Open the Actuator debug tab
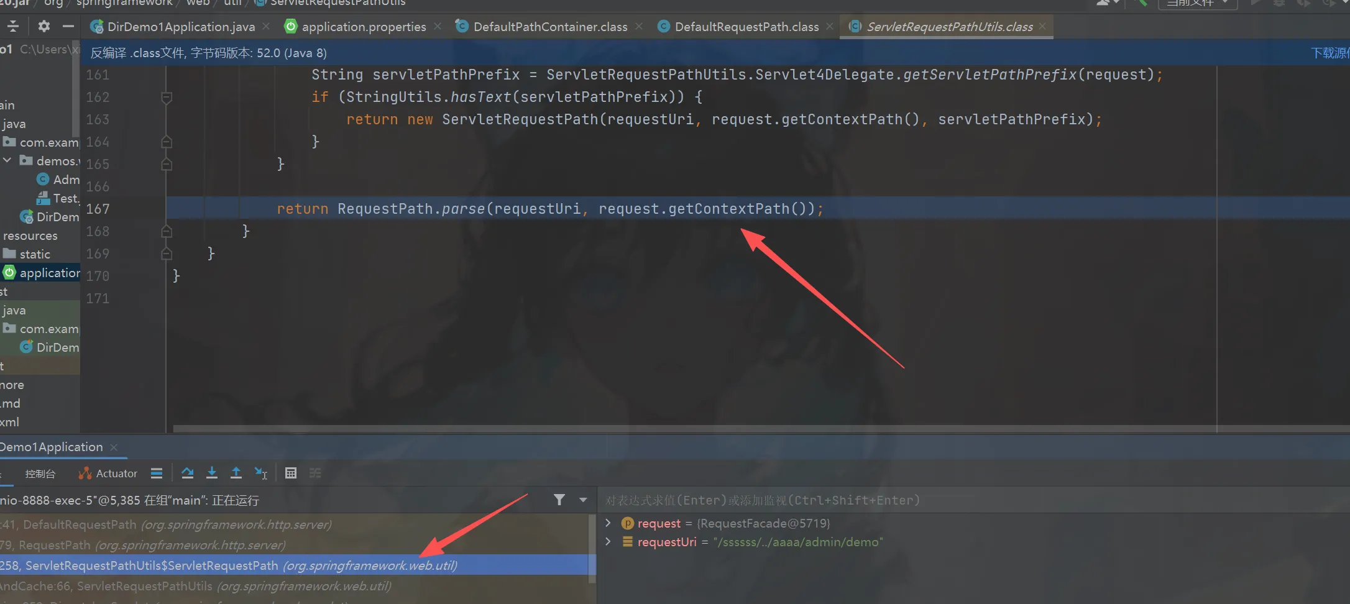 click(108, 474)
